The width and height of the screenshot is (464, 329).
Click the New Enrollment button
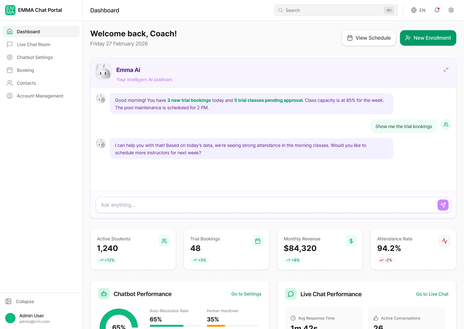pyautogui.click(x=428, y=38)
